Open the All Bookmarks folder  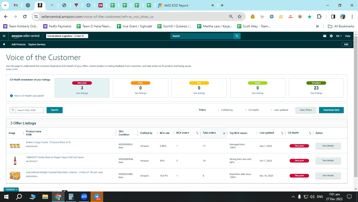coord(341,26)
